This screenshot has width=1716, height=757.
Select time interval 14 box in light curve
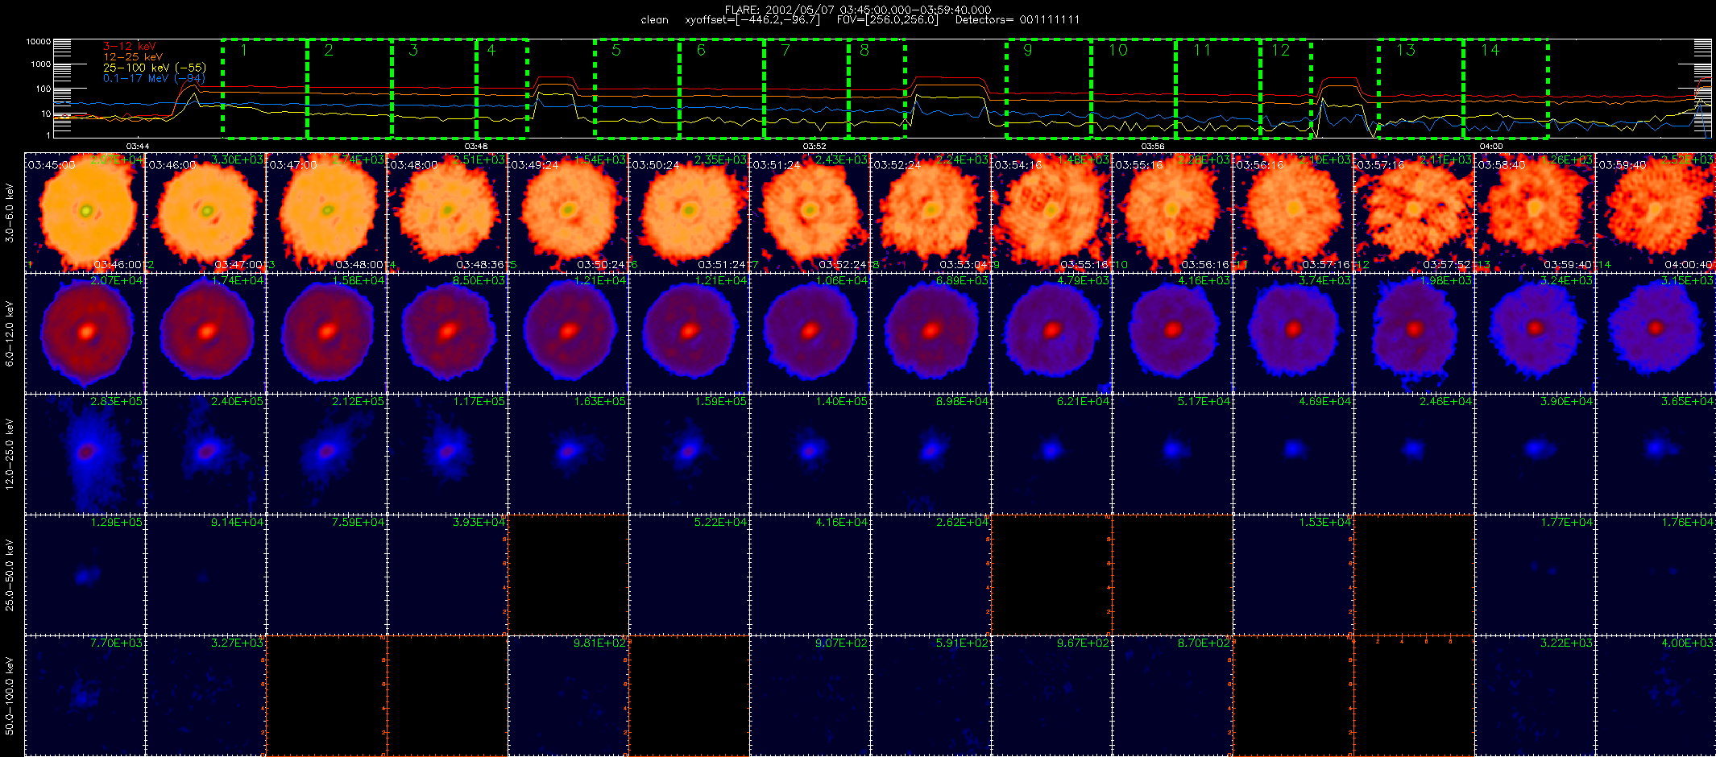[x=1507, y=89]
